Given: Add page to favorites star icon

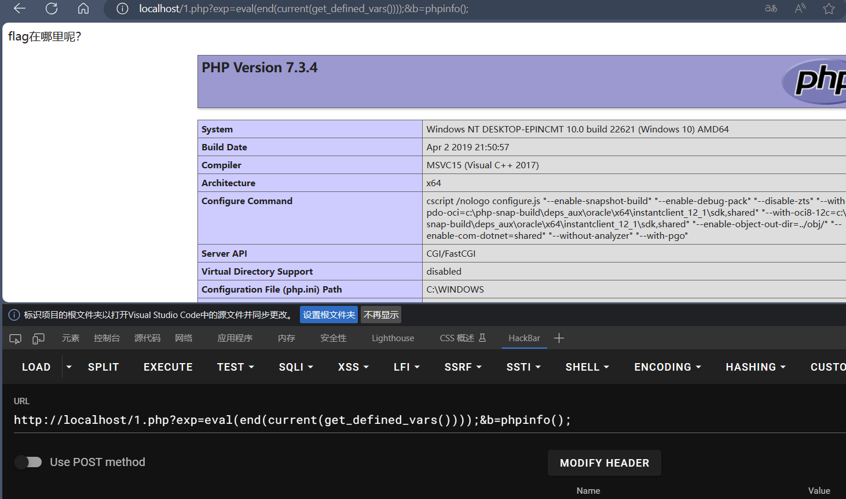Looking at the screenshot, I should (829, 8).
